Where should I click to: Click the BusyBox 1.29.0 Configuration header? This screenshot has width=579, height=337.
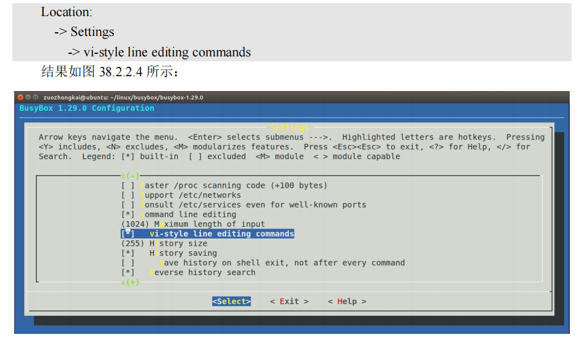[87, 108]
